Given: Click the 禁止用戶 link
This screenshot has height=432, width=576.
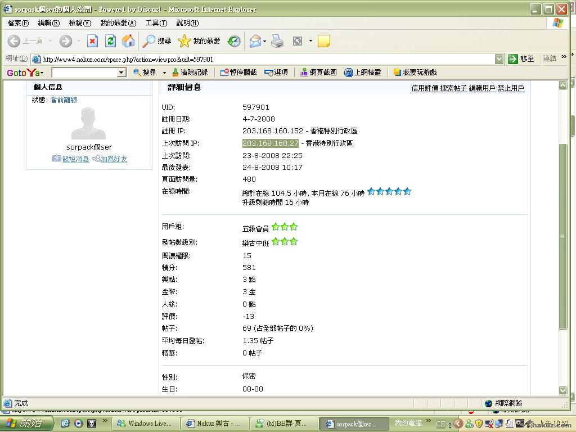Looking at the screenshot, I should tap(511, 88).
